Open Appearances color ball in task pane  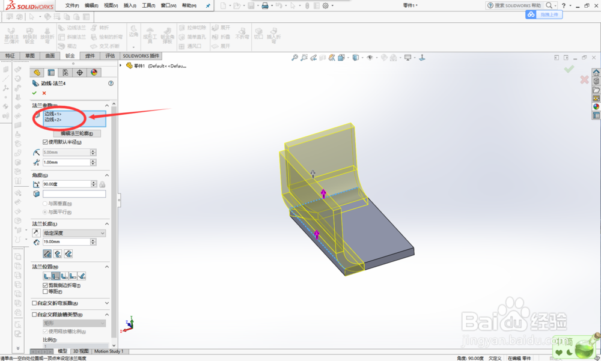[596, 107]
